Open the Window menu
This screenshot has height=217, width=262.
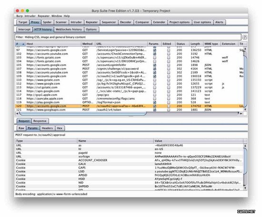pos(57,16)
